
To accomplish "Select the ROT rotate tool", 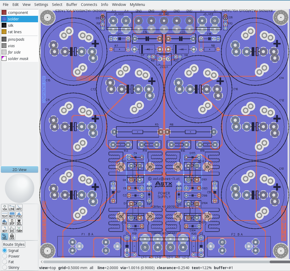I will (x=5, y=229).
